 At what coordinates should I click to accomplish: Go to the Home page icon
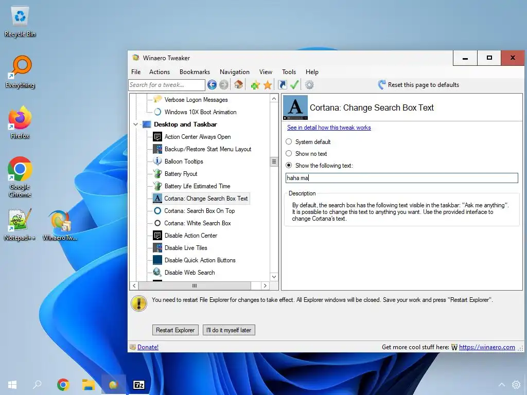(238, 85)
